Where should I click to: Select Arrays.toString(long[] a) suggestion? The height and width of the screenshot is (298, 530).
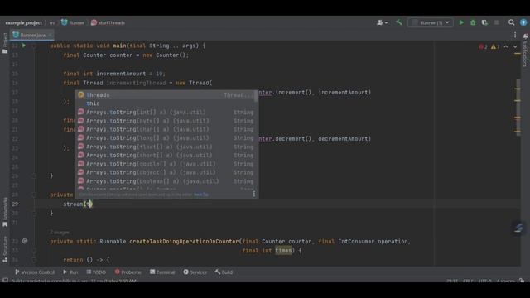click(165, 138)
